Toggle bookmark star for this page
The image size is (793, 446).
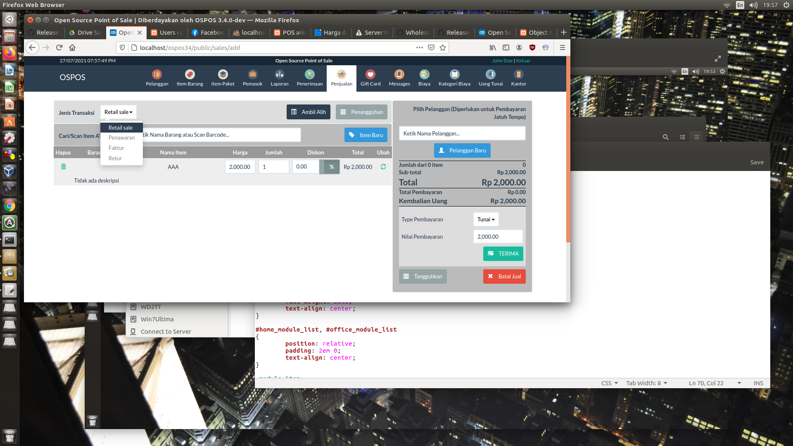pos(443,47)
